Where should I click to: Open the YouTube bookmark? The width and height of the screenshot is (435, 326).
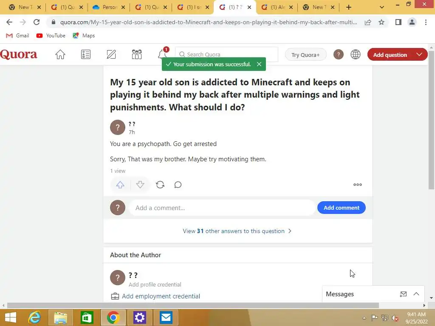[51, 36]
